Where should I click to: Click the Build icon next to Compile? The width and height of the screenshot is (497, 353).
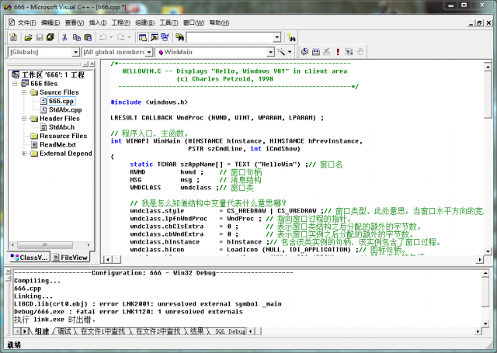pyautogui.click(x=316, y=52)
